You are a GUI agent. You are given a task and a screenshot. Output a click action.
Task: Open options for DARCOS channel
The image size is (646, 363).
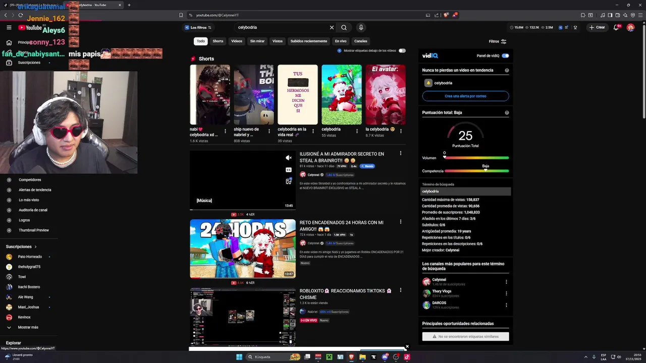(506, 305)
